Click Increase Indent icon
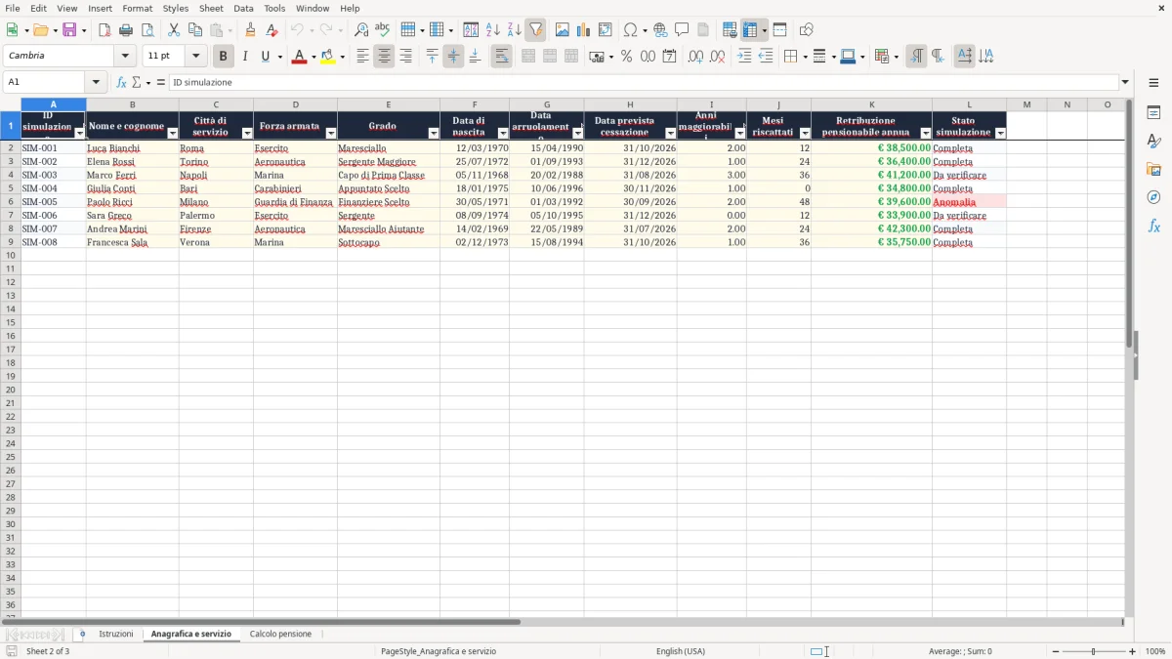 (744, 57)
